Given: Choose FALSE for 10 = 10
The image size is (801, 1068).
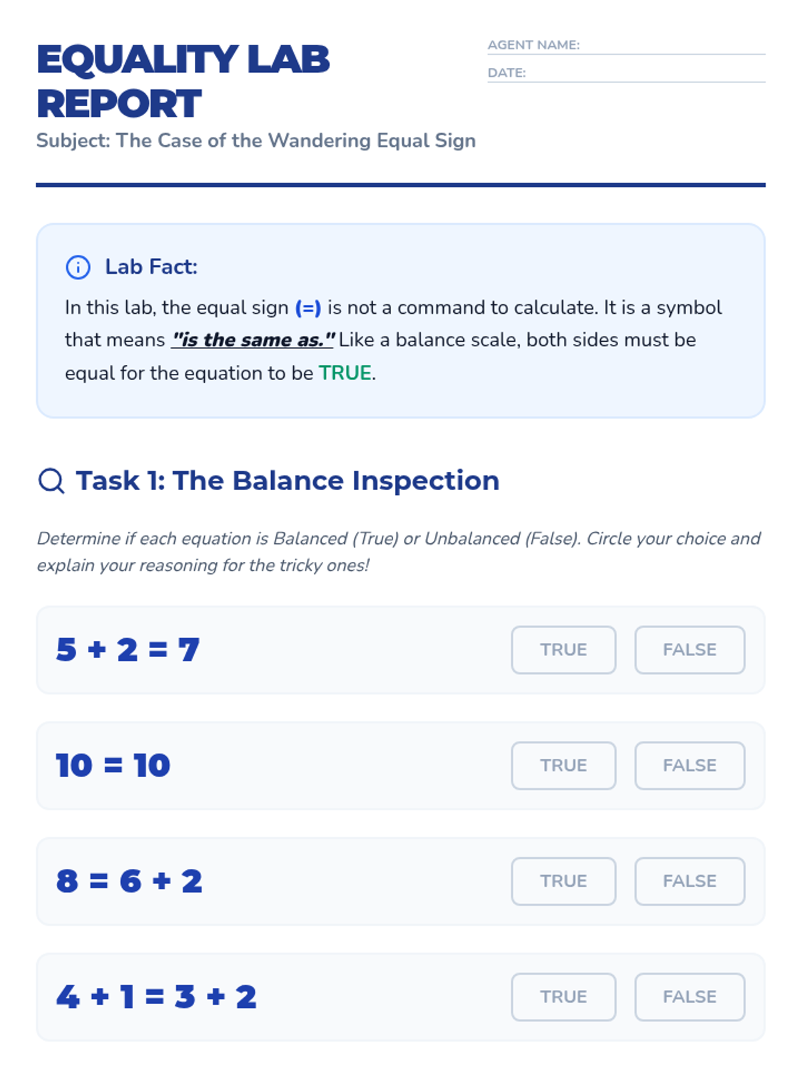Looking at the screenshot, I should 690,765.
